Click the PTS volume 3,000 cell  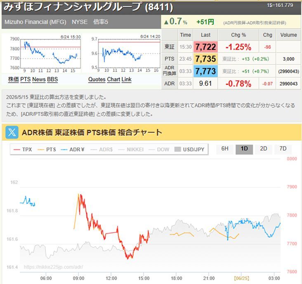[288, 59]
